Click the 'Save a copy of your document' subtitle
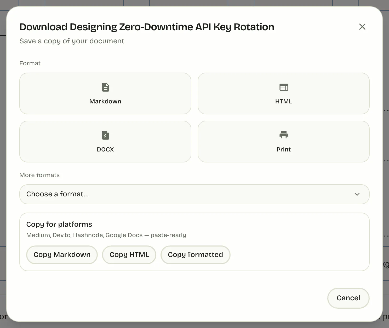389x328 pixels. [72, 41]
